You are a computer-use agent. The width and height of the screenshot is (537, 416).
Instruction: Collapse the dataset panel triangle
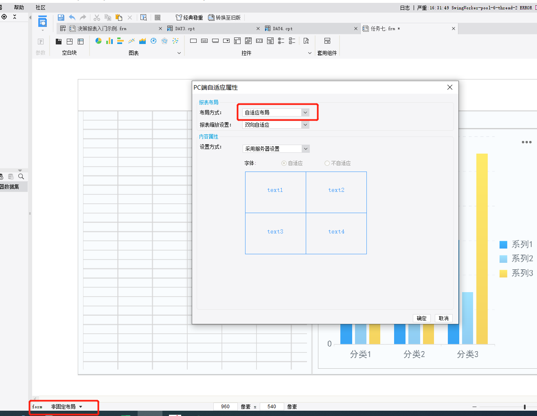(20, 170)
